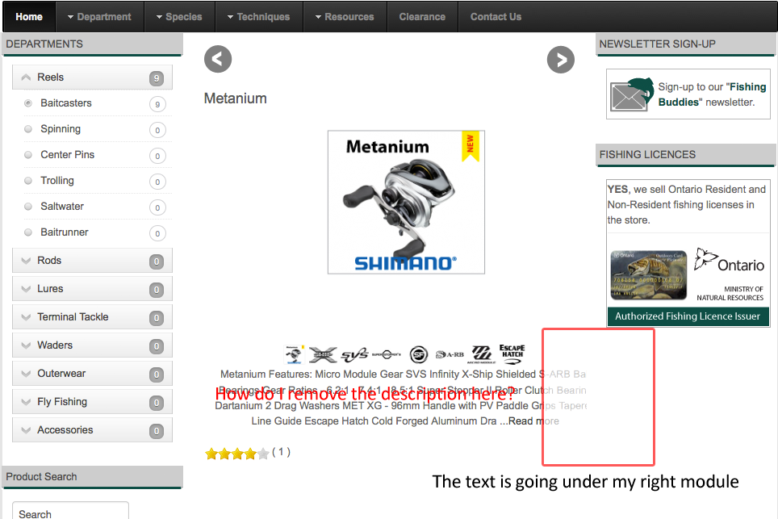
Task: Click the X-Ship feature icon
Action: pos(323,354)
